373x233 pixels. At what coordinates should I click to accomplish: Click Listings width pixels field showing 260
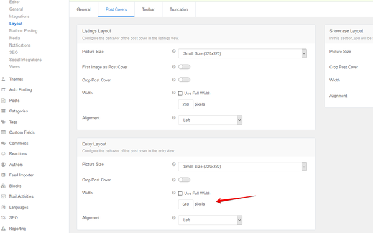tap(186, 104)
